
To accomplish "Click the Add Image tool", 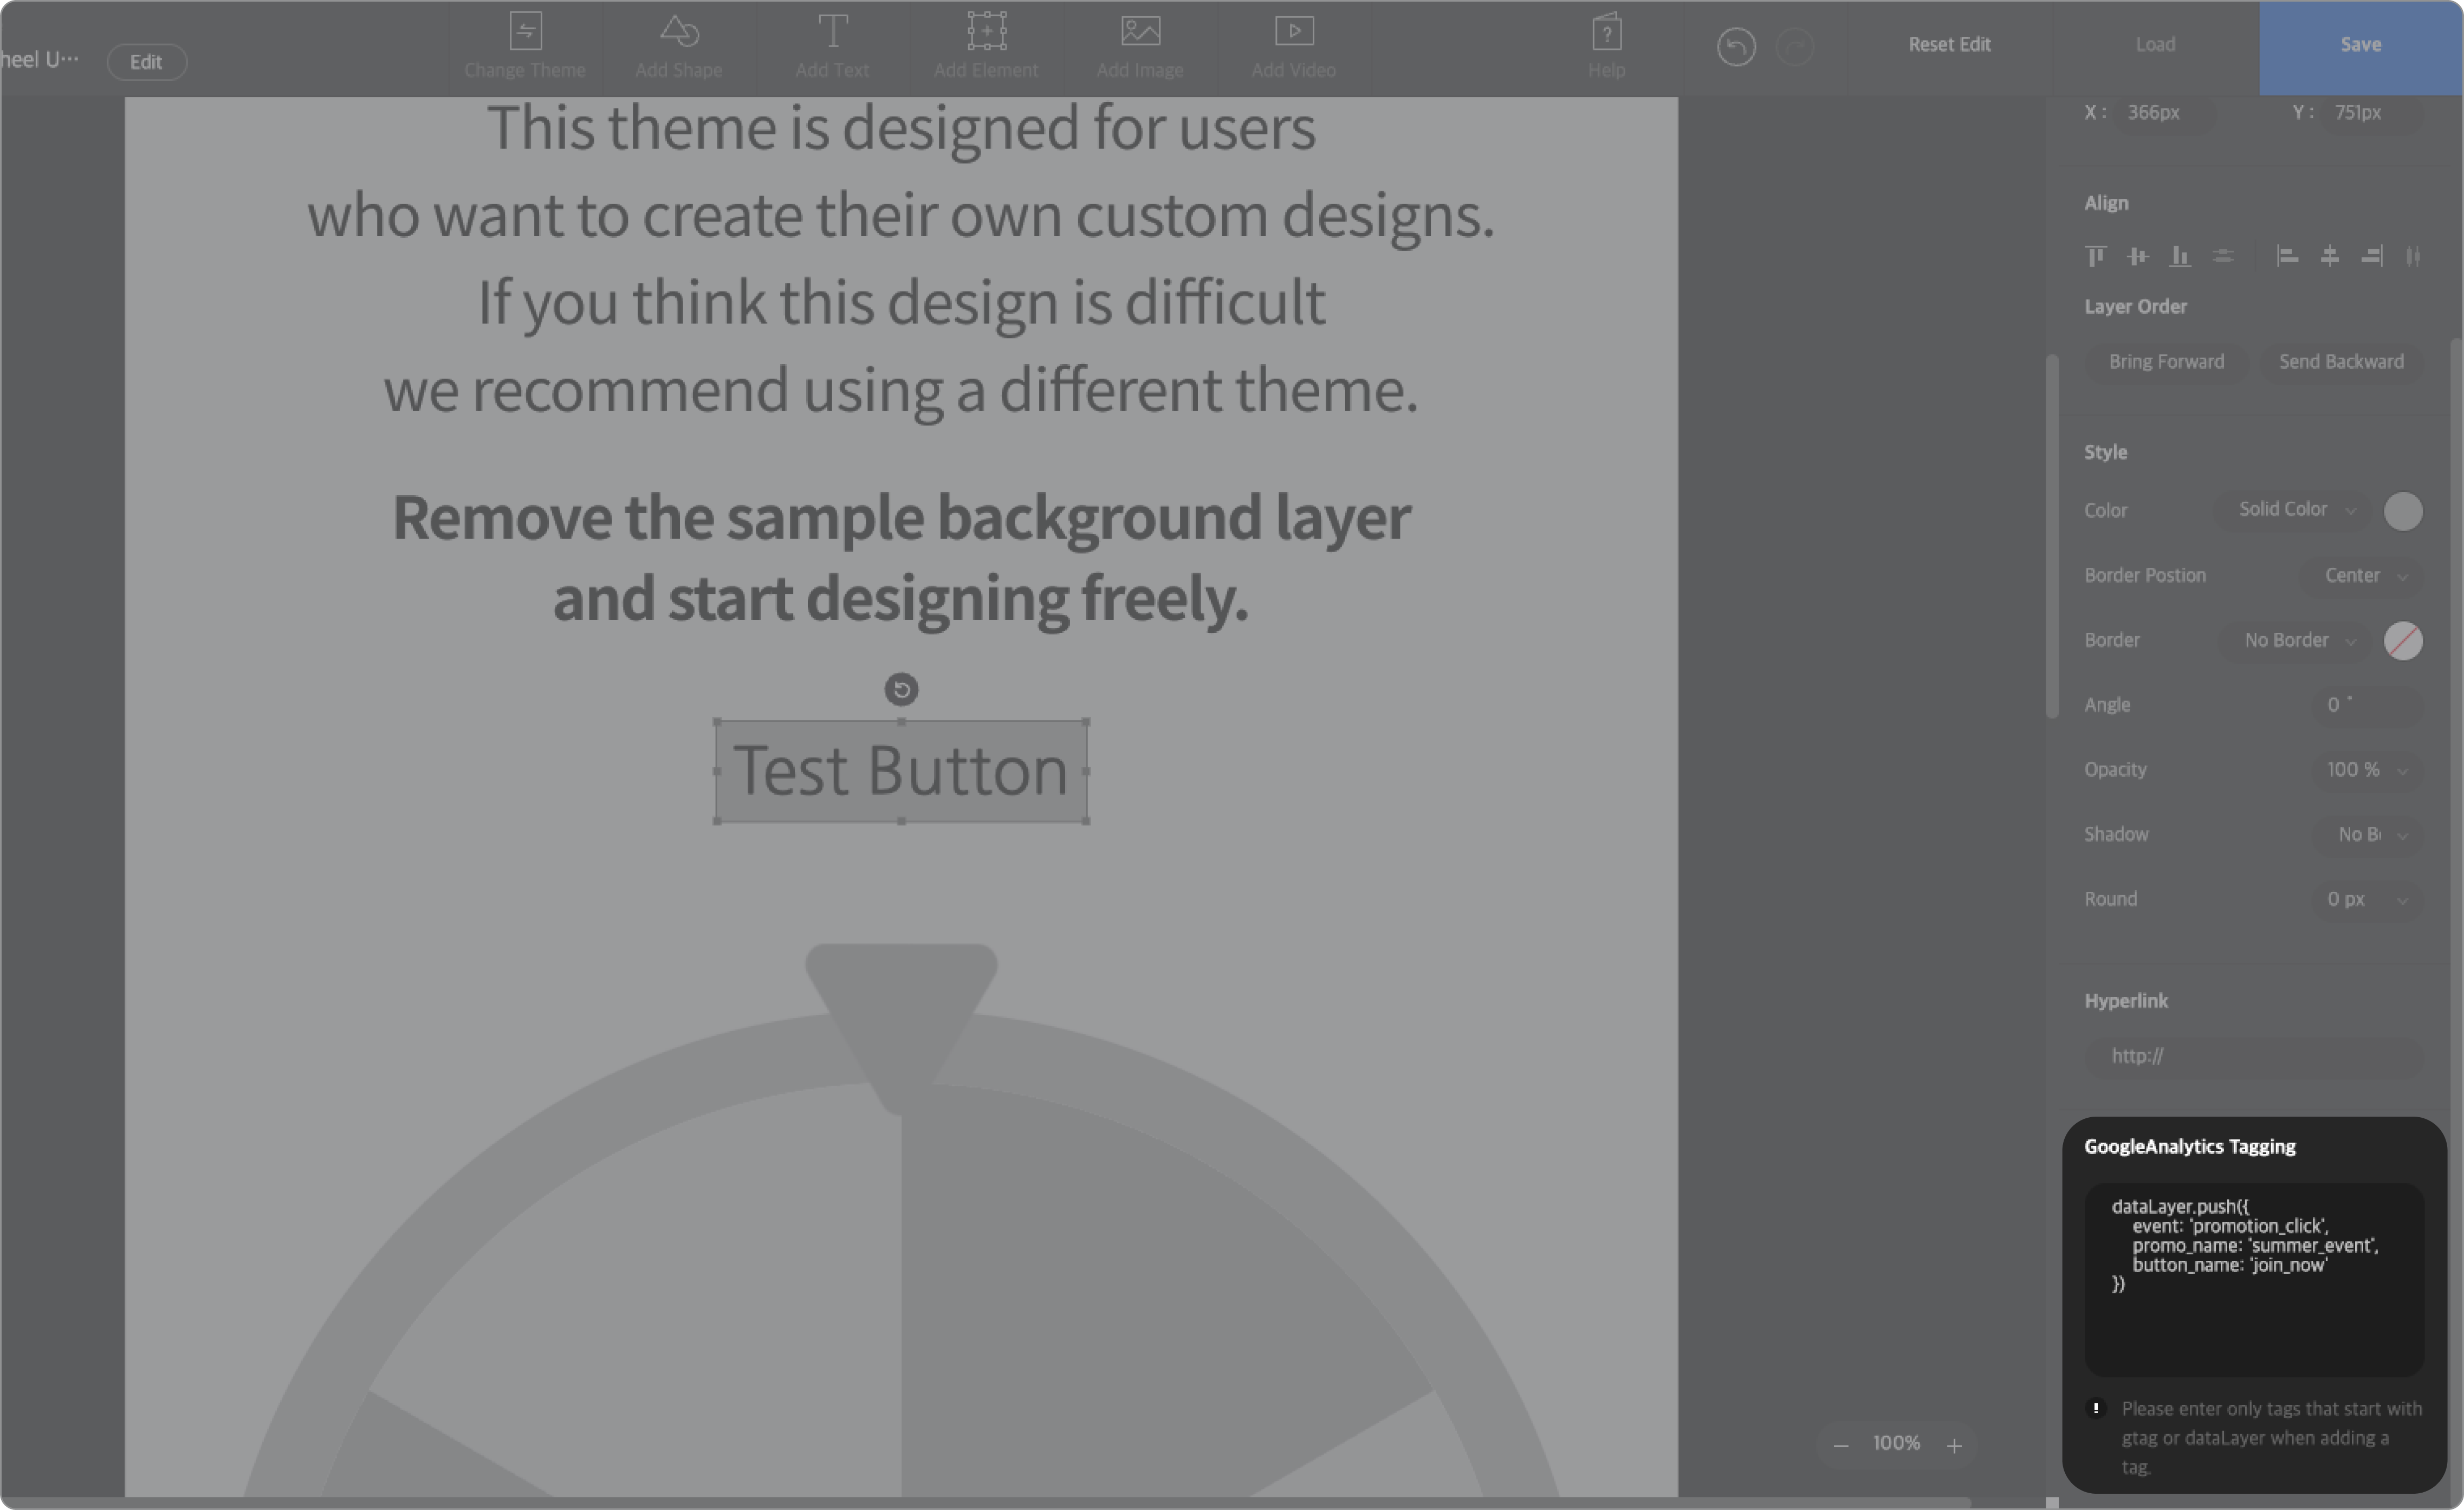I will click(1140, 45).
